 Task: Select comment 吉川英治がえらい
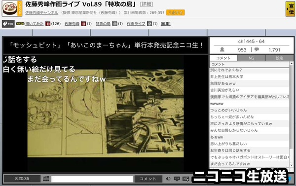[249, 90]
